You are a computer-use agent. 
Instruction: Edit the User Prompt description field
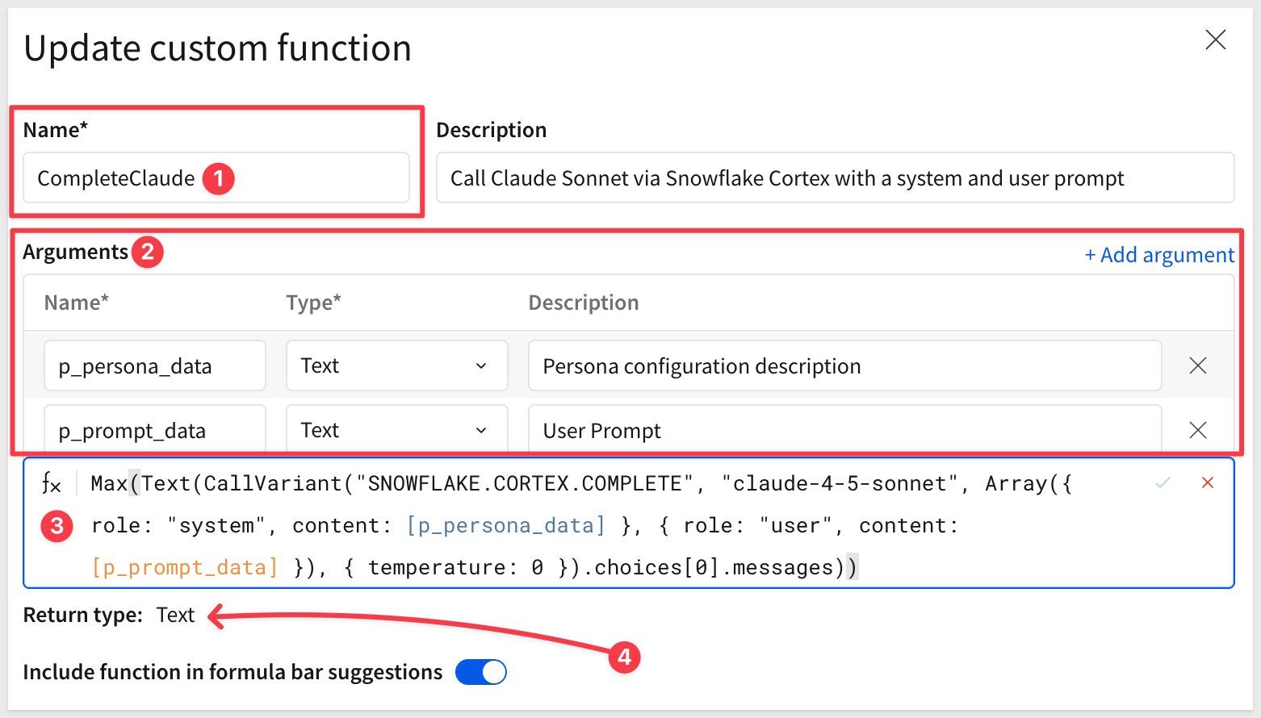844,431
